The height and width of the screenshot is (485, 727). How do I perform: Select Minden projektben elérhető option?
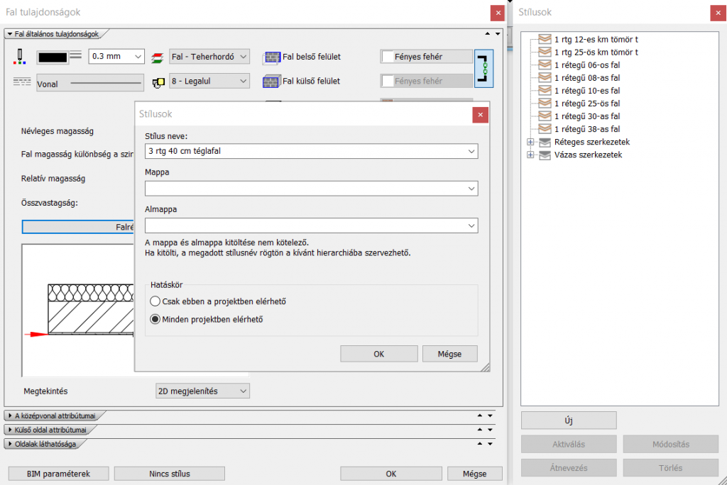click(x=155, y=319)
